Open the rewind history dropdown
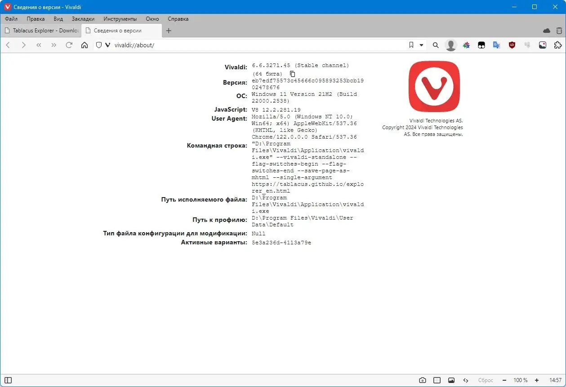This screenshot has width=566, height=387. (x=39, y=45)
